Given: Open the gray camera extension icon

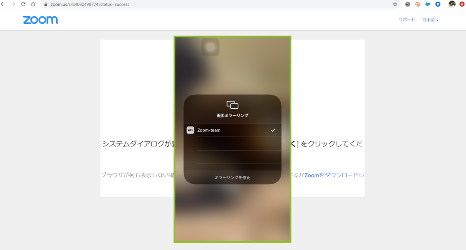Looking at the screenshot, I should tap(407, 4).
